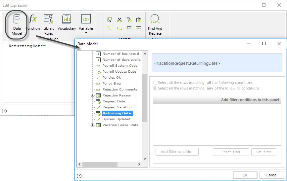This screenshot has height=181, width=287.
Task: Click the Decrease indent icon
Action: [129, 28]
